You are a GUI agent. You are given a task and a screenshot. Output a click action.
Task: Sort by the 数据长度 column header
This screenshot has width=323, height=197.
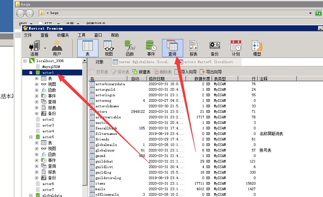pos(199,79)
